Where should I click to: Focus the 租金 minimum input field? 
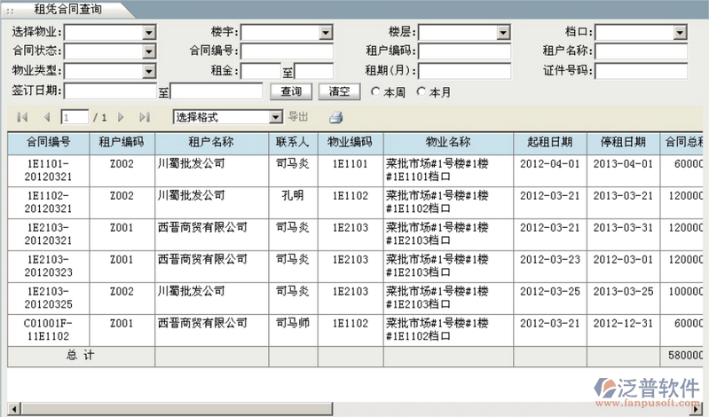[x=261, y=71]
